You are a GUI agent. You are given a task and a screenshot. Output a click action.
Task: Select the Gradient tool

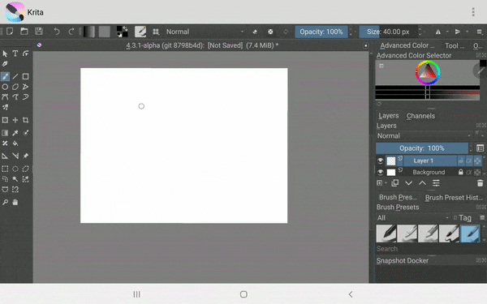tap(5, 133)
